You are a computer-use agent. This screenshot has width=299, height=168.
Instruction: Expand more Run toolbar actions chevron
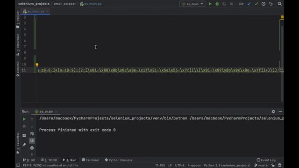(x=32, y=154)
